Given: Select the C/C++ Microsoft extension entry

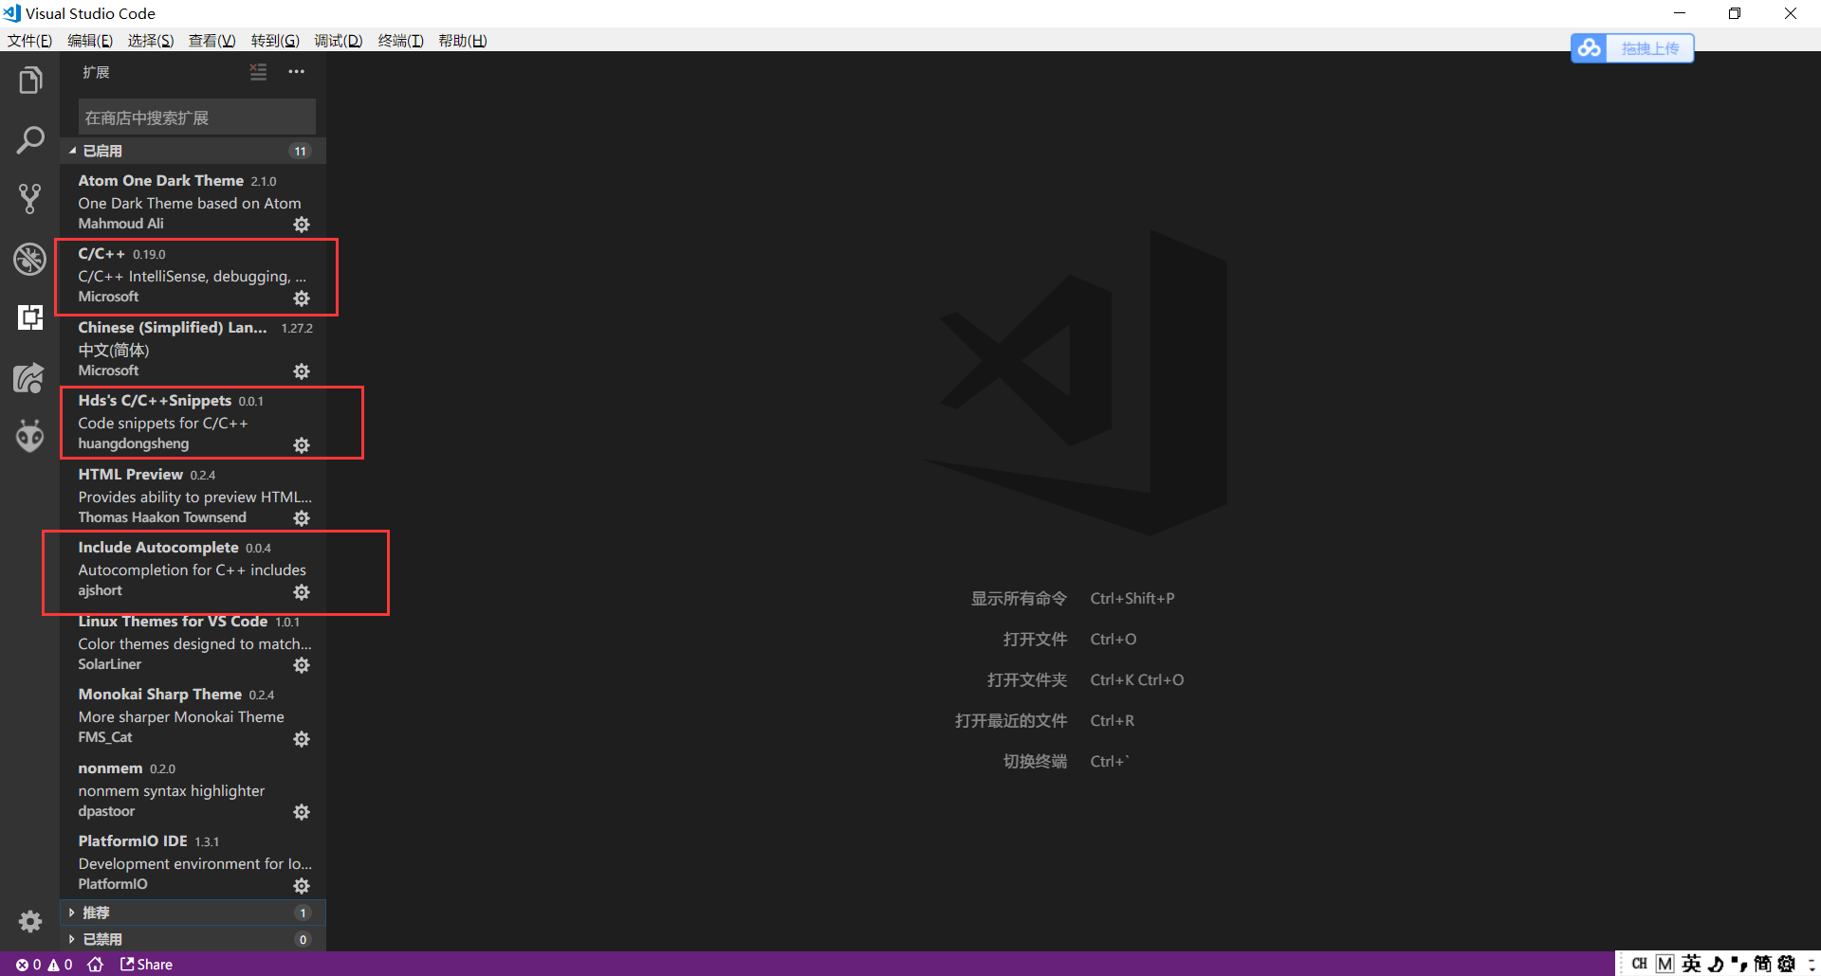Looking at the screenshot, I should point(193,275).
